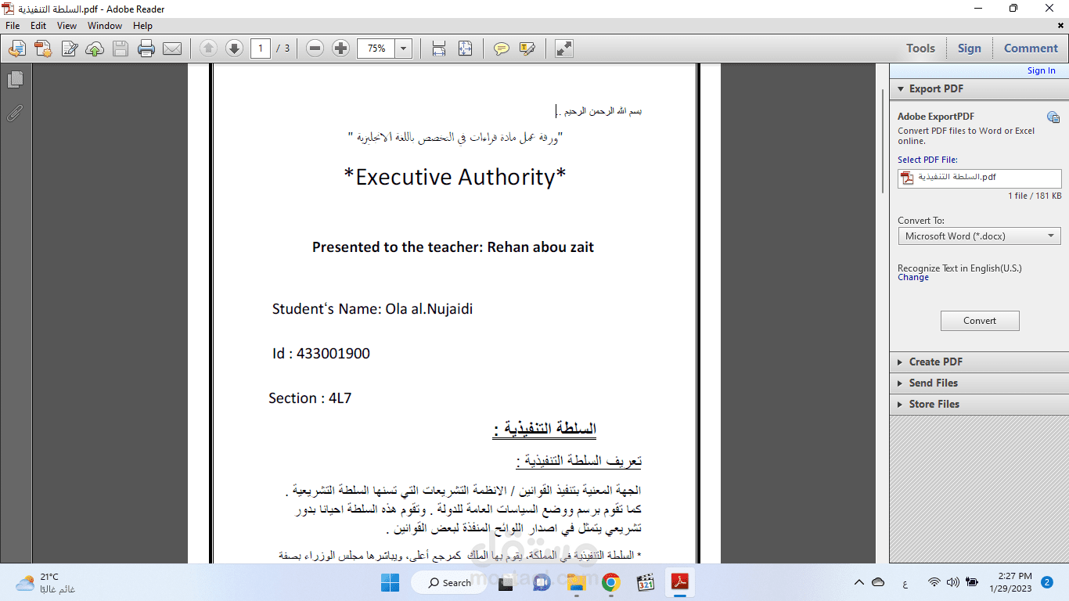Open the Chat taskbar icon

[x=541, y=582]
